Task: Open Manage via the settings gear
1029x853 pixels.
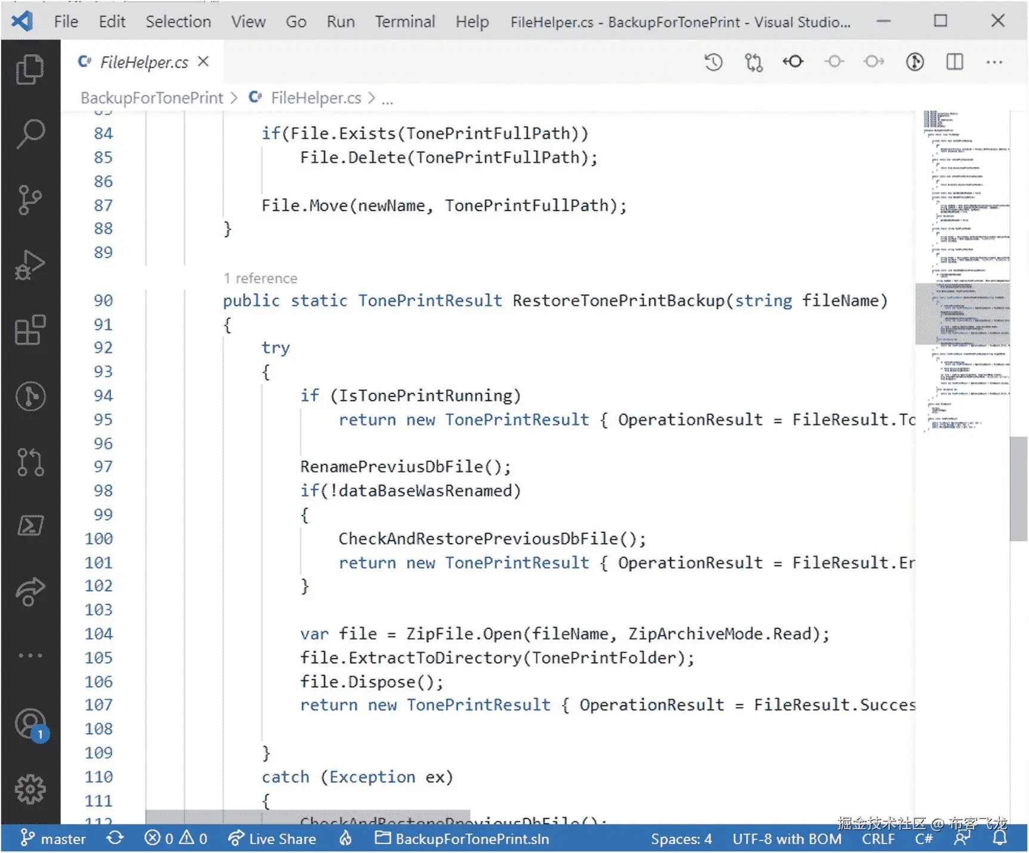Action: click(30, 788)
